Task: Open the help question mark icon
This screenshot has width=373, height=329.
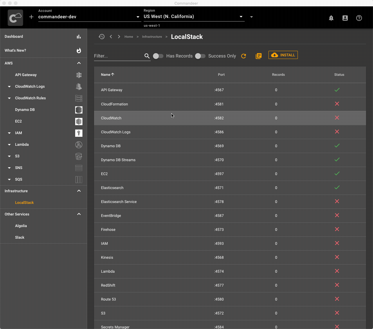Action: (x=359, y=18)
